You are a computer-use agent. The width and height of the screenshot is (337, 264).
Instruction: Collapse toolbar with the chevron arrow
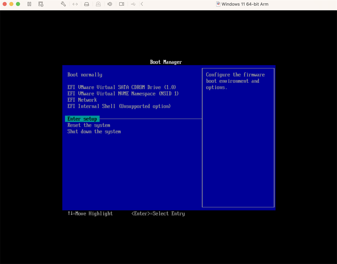(142, 4)
